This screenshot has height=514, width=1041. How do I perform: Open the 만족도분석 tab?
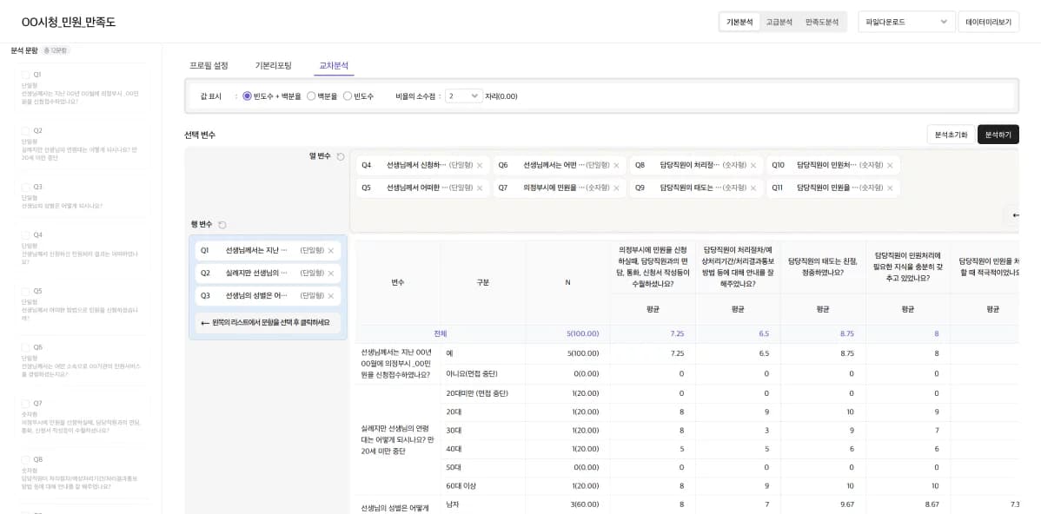[820, 21]
